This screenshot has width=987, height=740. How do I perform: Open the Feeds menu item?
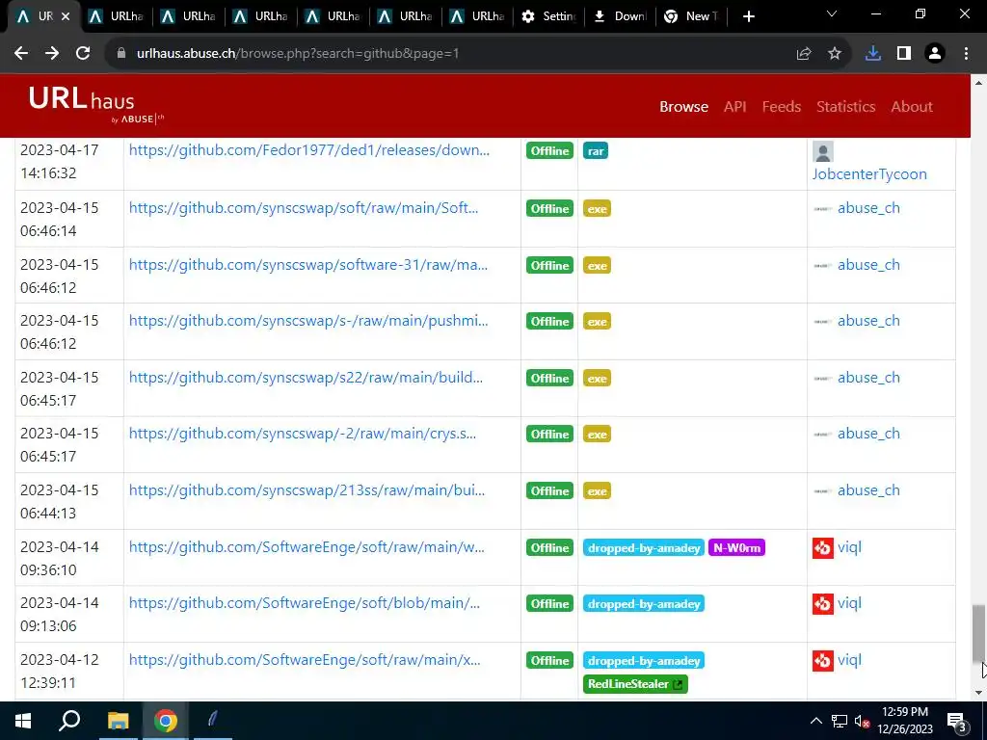point(781,106)
